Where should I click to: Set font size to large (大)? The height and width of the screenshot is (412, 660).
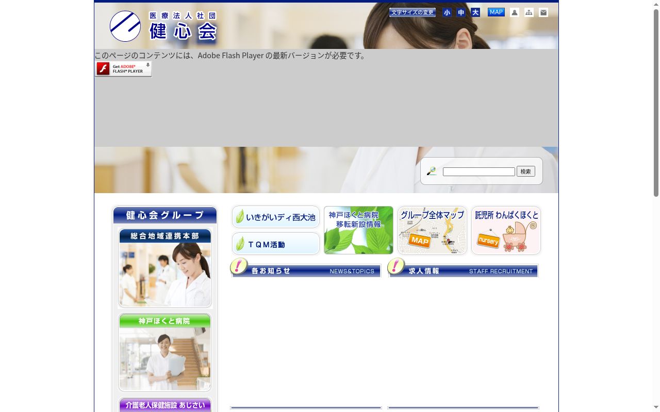point(475,12)
